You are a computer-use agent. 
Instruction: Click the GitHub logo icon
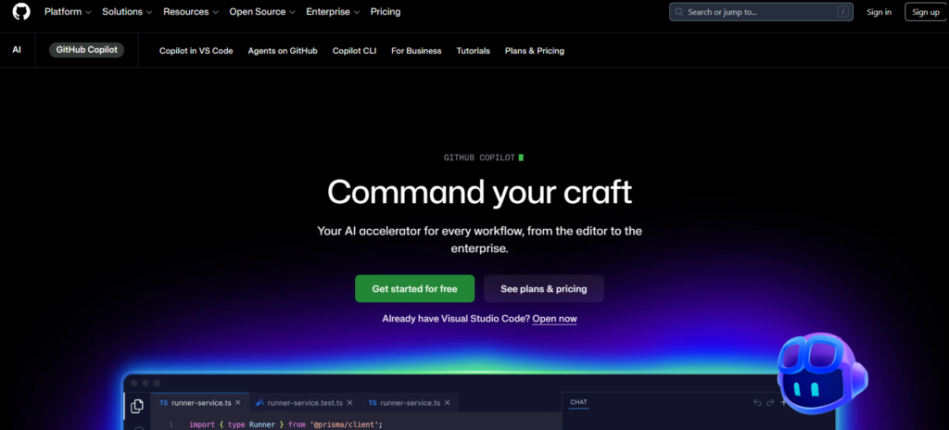point(21,12)
